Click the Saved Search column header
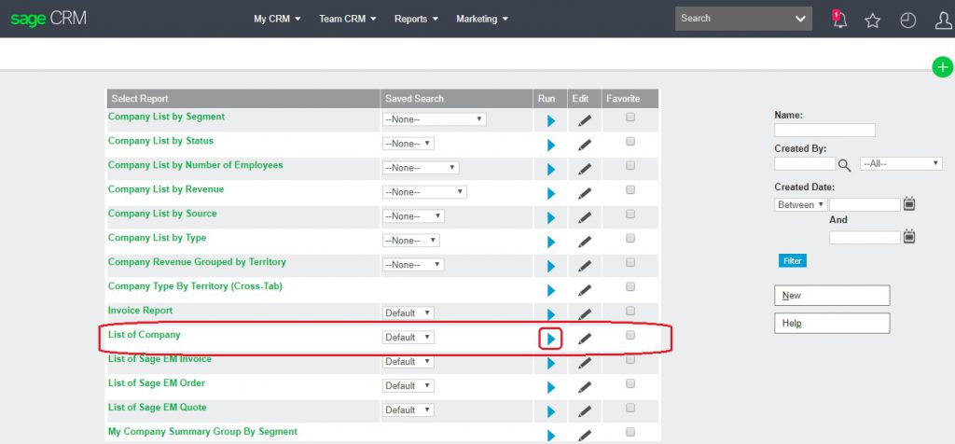955x444 pixels. (x=456, y=99)
